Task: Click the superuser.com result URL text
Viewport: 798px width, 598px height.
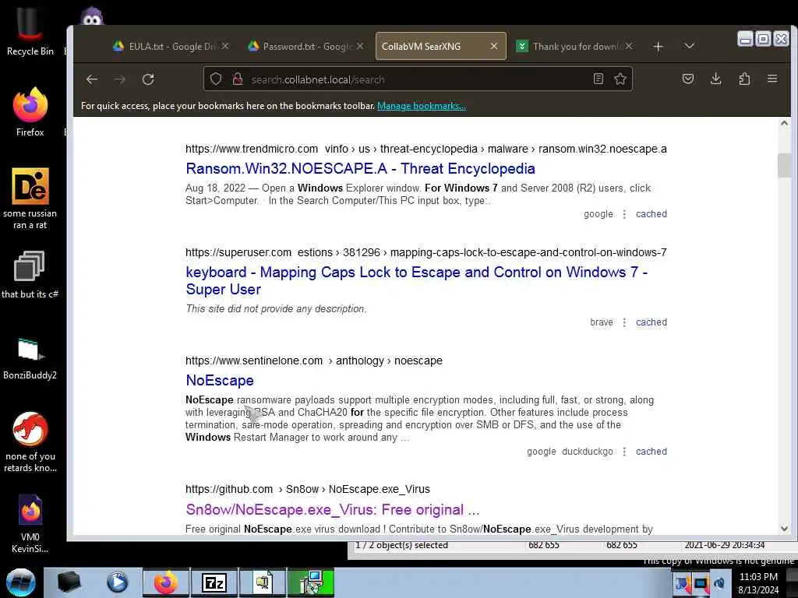Action: 426,252
